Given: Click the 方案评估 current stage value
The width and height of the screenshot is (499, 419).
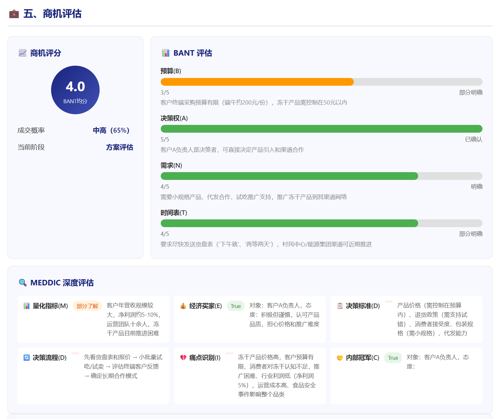Looking at the screenshot, I should coord(120,147).
